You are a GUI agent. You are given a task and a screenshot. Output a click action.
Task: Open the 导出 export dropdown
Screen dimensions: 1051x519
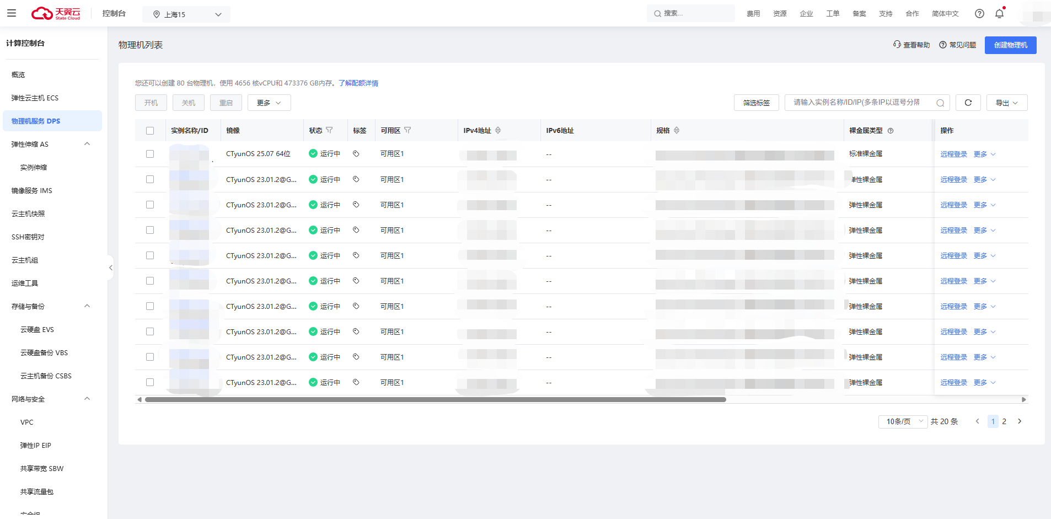point(1007,103)
